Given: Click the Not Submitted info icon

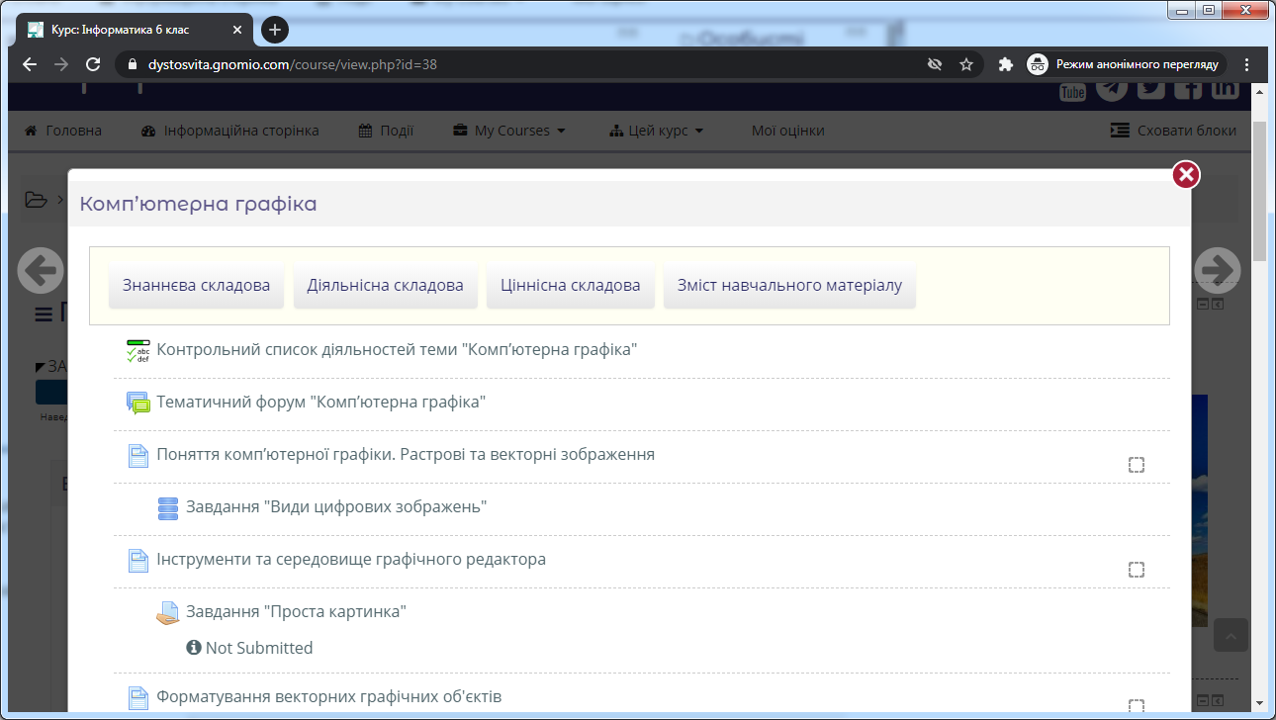Looking at the screenshot, I should click(194, 649).
